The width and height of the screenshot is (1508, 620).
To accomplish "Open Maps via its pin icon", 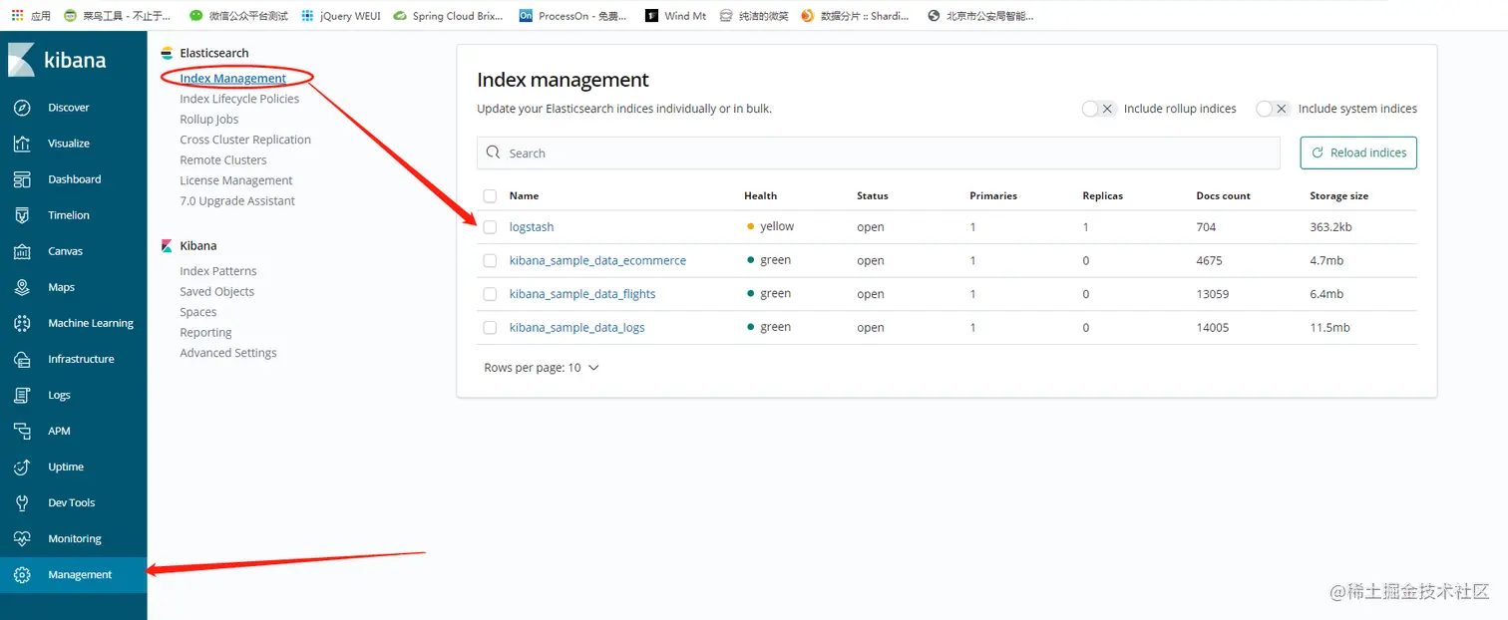I will 22,287.
